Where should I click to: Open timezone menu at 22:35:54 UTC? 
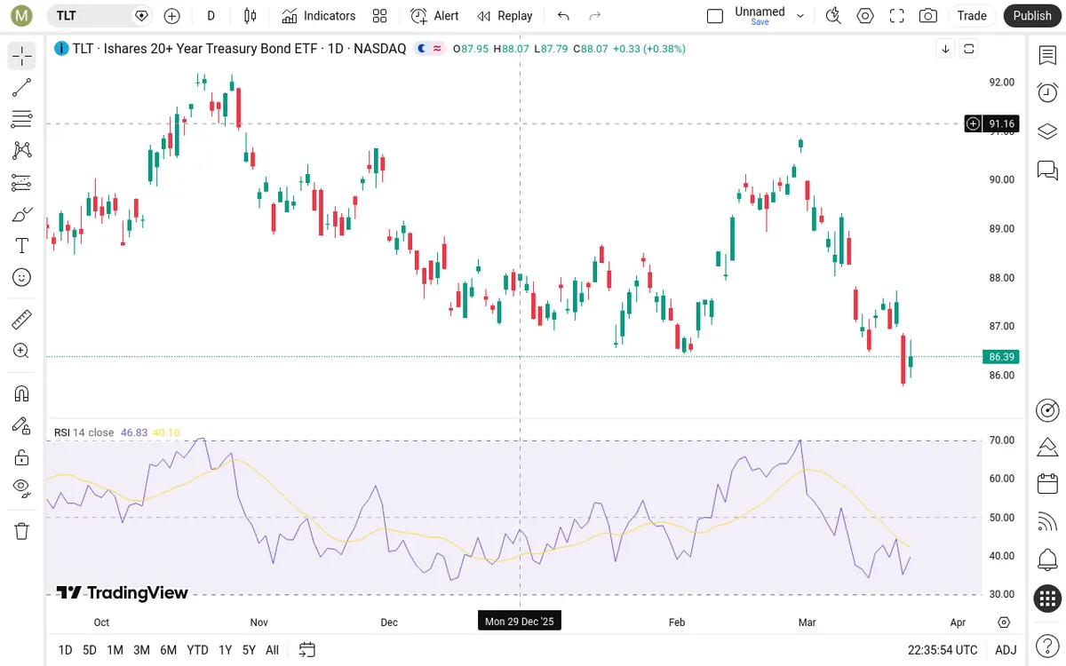[943, 650]
